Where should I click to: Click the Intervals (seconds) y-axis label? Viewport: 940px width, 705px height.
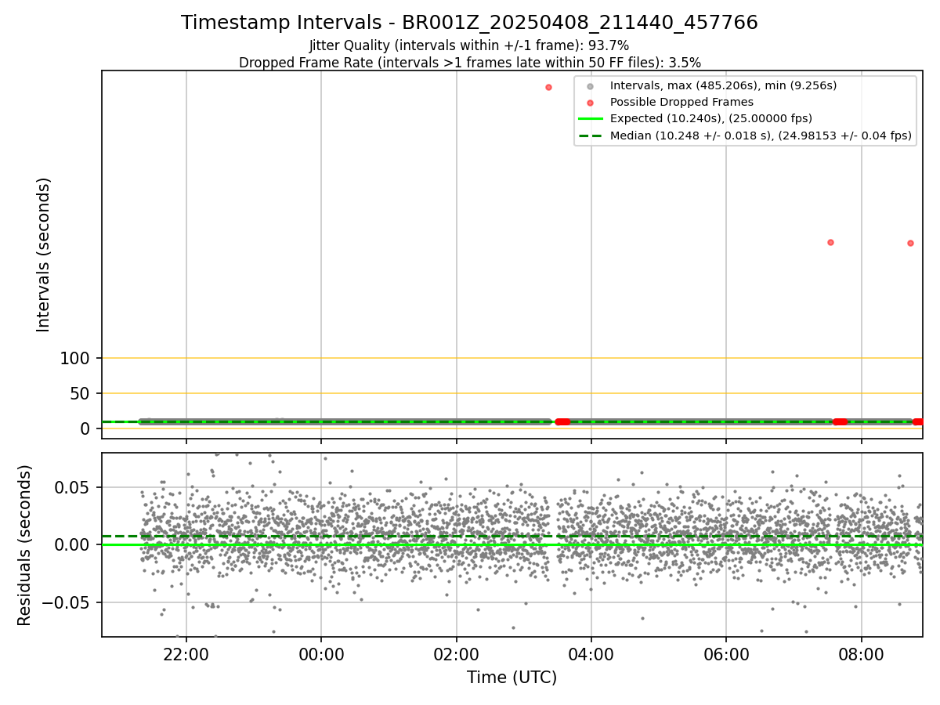tap(44, 255)
